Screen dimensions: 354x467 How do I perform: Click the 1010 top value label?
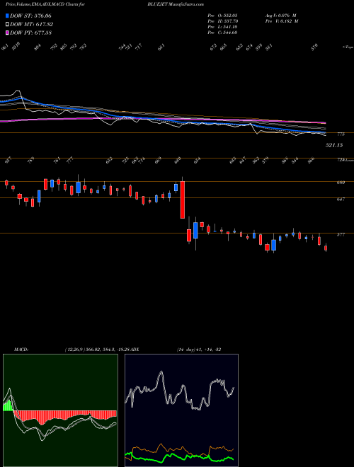tap(16, 47)
